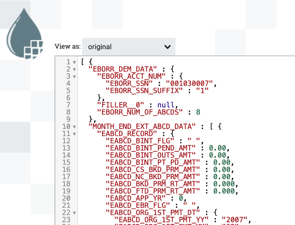
Task: Fold the MONTH_END_EXT_ABCD_DATA array arrow
Action: click(x=74, y=127)
